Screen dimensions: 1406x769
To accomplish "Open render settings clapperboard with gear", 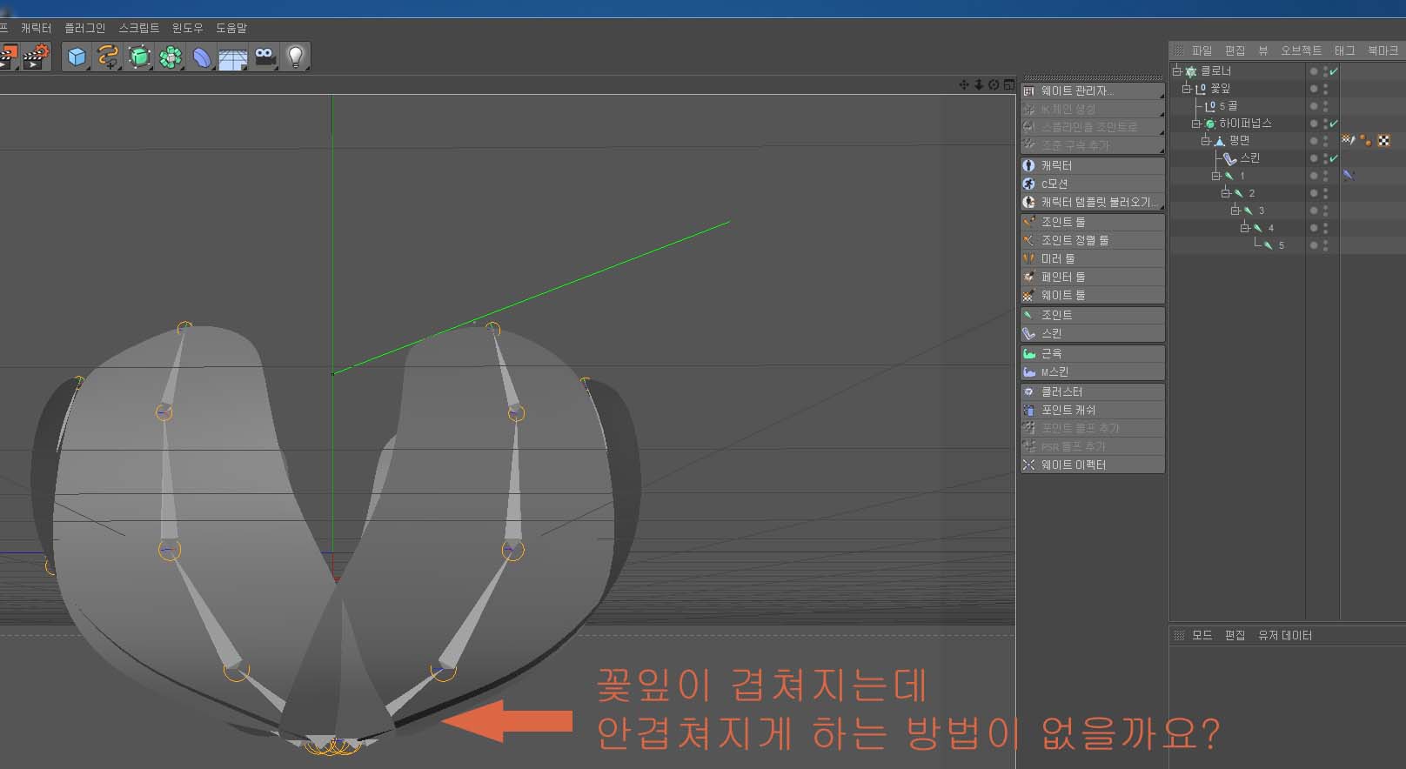I will click(36, 57).
